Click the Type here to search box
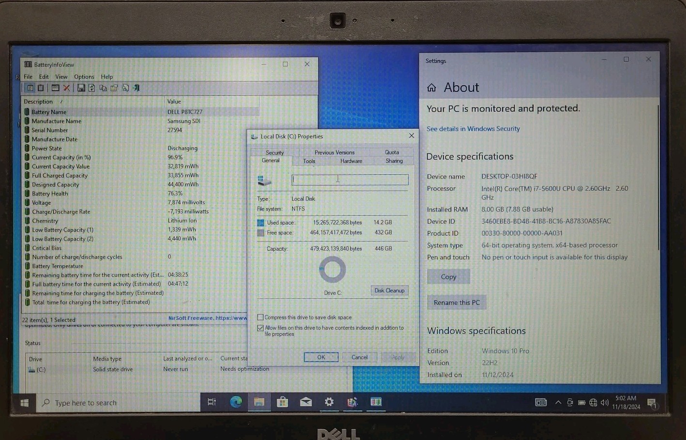Screen dimensions: 686x440 pos(119,403)
